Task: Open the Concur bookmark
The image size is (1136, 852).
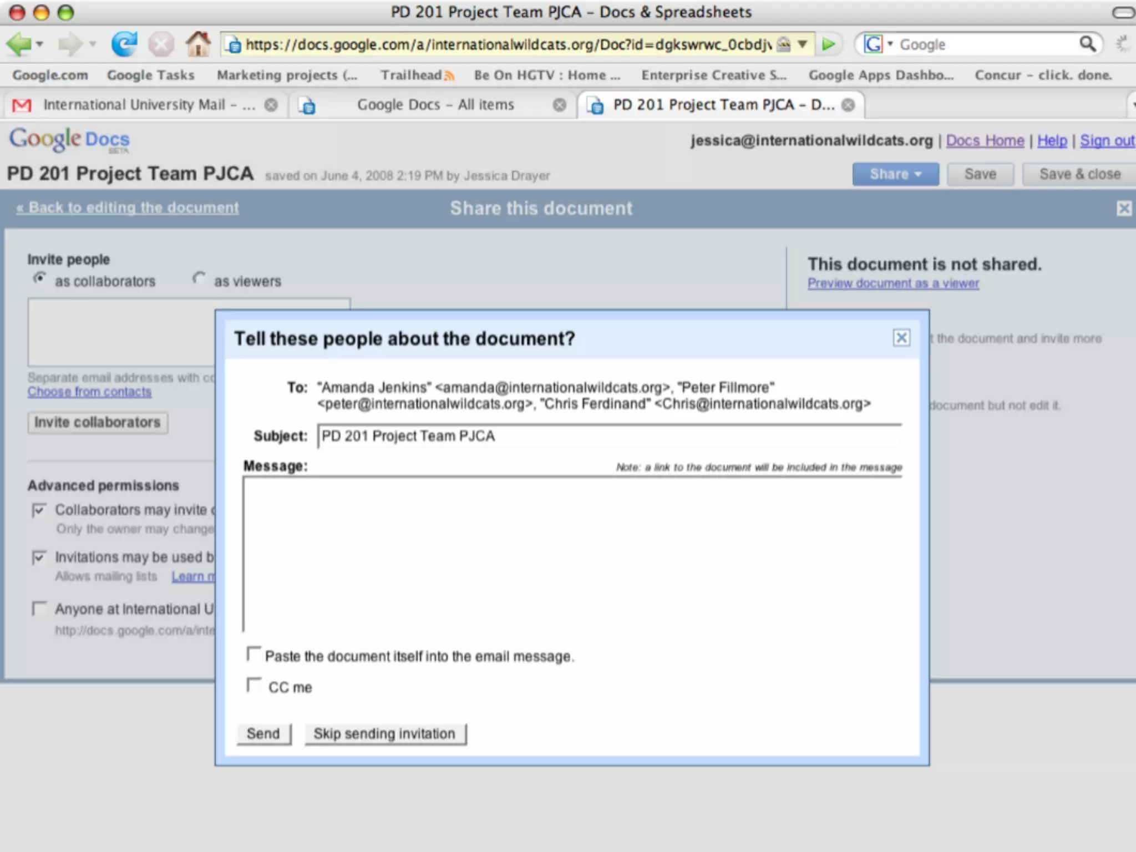Action: click(1043, 75)
